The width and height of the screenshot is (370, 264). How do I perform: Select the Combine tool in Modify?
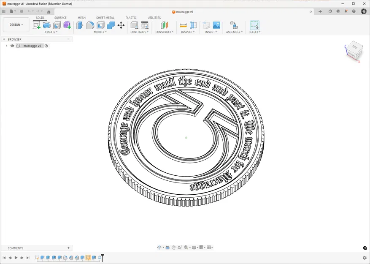(111, 25)
